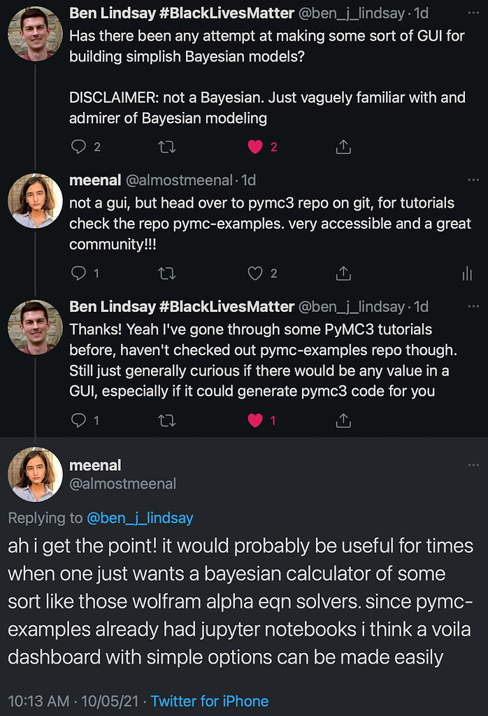Viewport: 488px width, 716px height.
Task: Retweet Ben Lindsay's first GUI tweet
Action: pos(167,147)
